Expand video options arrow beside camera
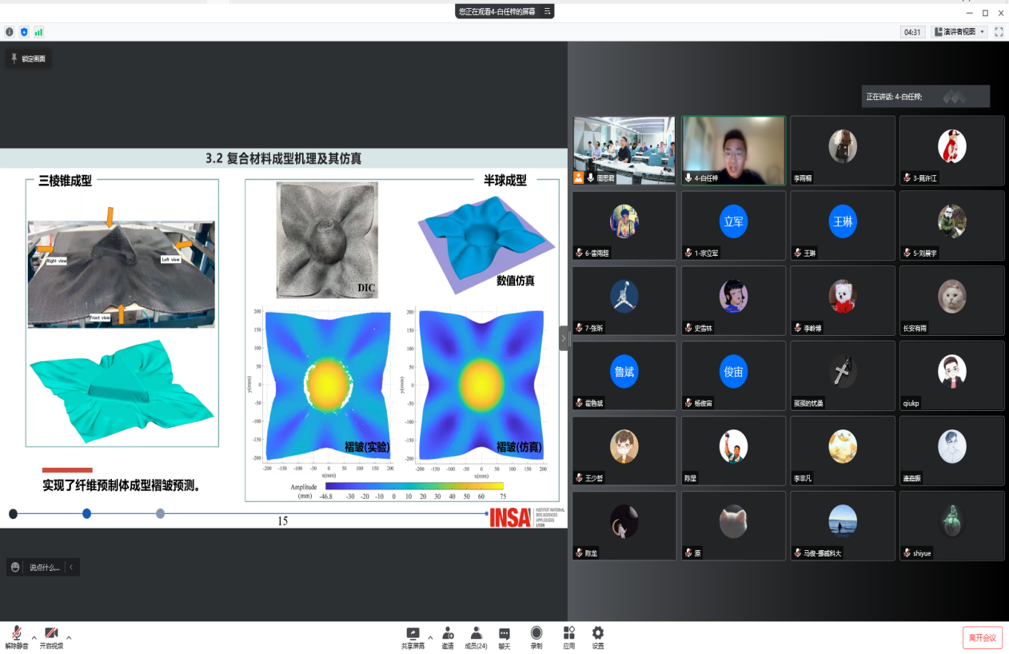The width and height of the screenshot is (1009, 654). point(69,637)
